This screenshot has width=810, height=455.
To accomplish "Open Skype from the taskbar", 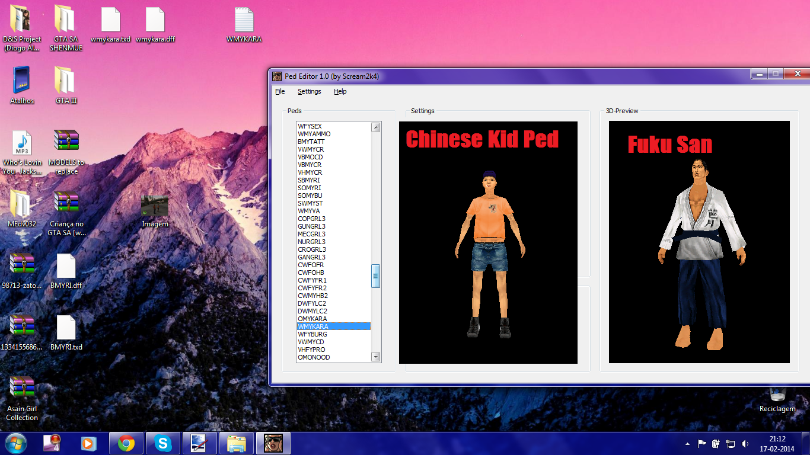I will coord(162,443).
